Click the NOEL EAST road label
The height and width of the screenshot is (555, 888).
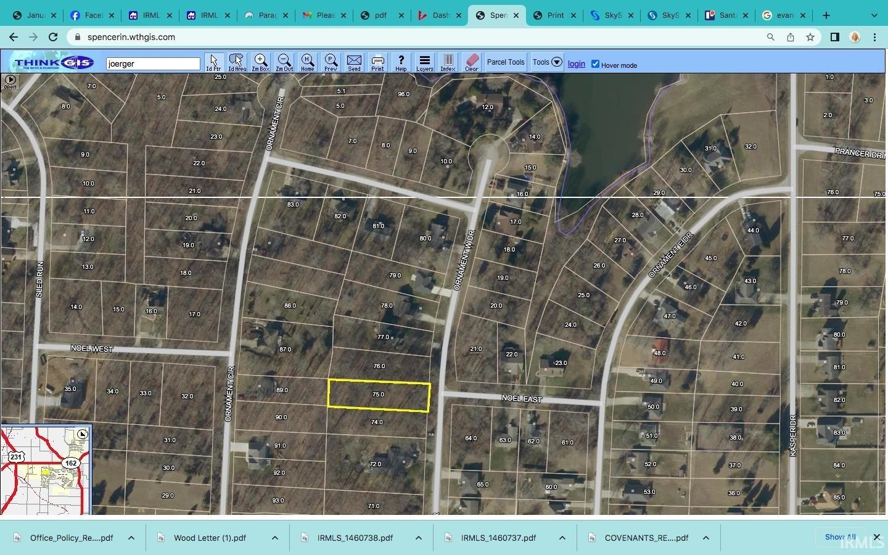(522, 399)
